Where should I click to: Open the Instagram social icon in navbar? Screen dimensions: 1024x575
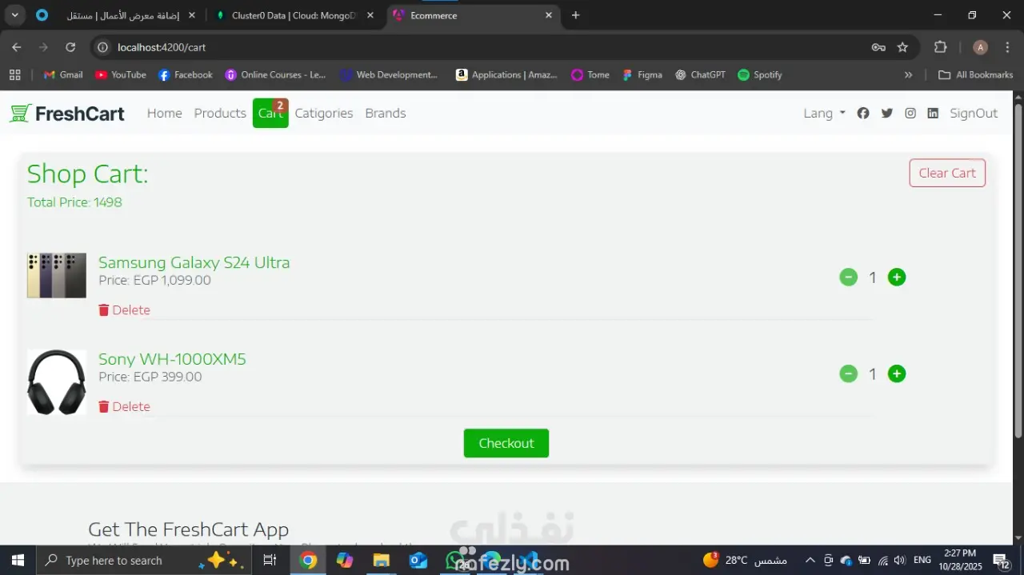[910, 114]
